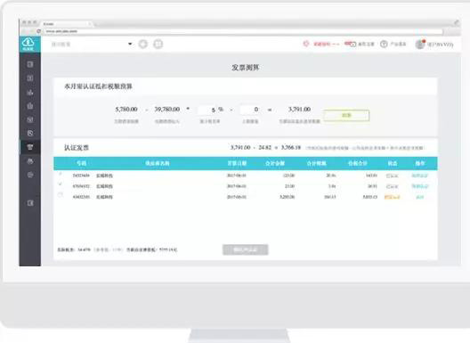Click the plain circle icon after dropdown arrow
This screenshot has height=343, width=470.
[143, 45]
